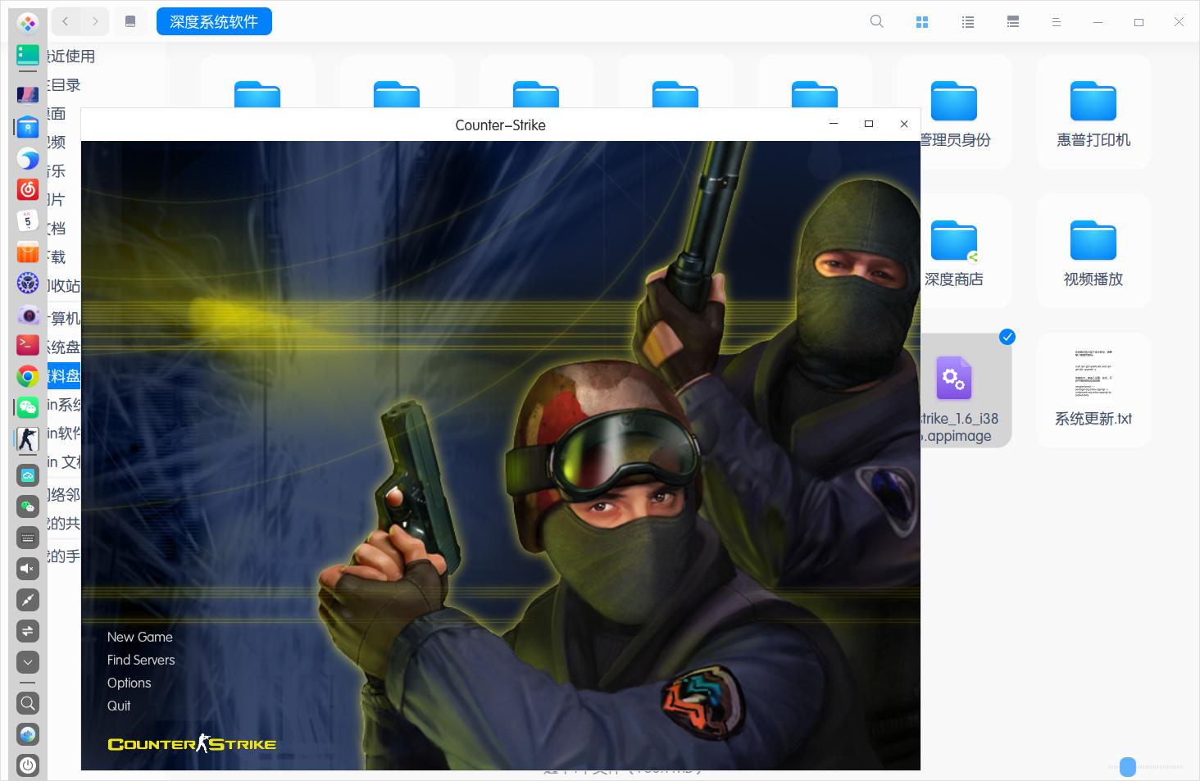Open the dock search magnifier icon

pos(28,703)
